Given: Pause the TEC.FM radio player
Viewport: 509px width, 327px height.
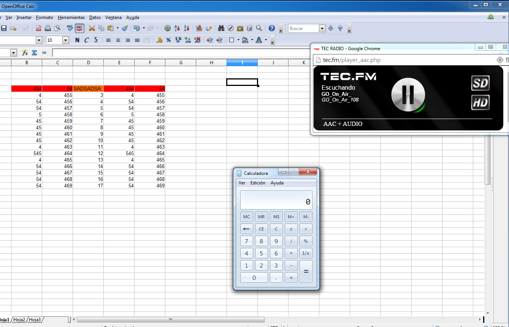Looking at the screenshot, I should pos(408,95).
